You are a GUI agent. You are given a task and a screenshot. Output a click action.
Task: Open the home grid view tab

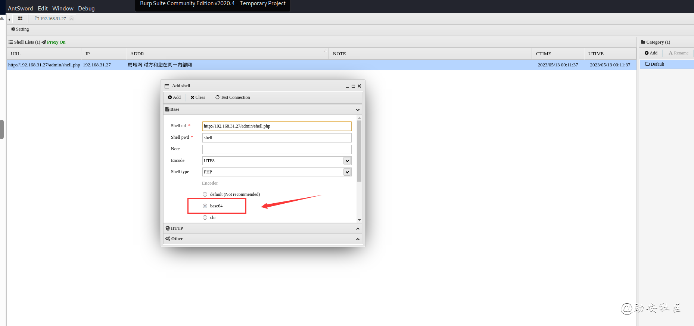20,18
